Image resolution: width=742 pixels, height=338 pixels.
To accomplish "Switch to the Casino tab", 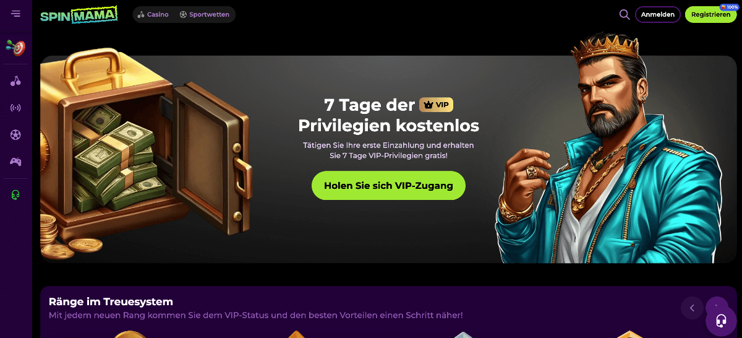I will 153,14.
